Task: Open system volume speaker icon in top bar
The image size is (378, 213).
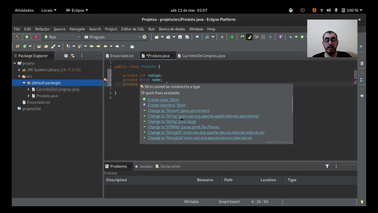Action: pos(329,10)
